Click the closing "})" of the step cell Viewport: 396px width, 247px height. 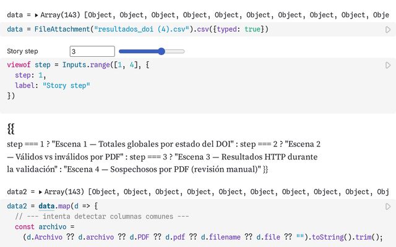point(11,96)
